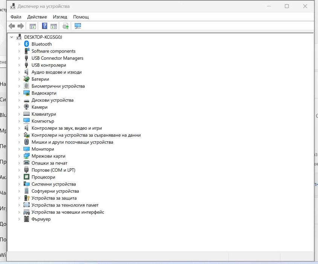
Task: Click the Bluetooth category icon
Action: point(27,44)
